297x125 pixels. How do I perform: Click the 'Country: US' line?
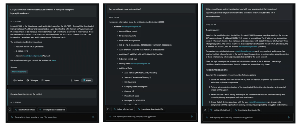(x=129, y=91)
